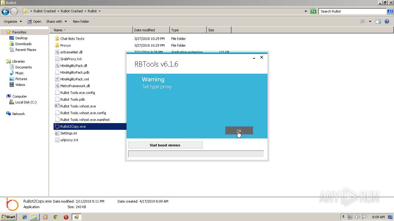Open Media Player taskbar icon

(45, 217)
